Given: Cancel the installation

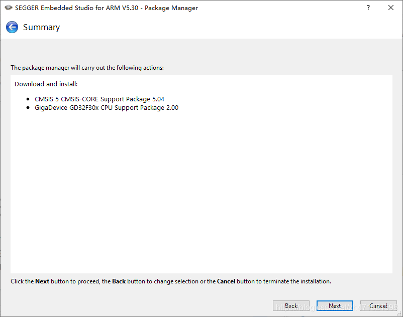Looking at the screenshot, I should [x=378, y=306].
